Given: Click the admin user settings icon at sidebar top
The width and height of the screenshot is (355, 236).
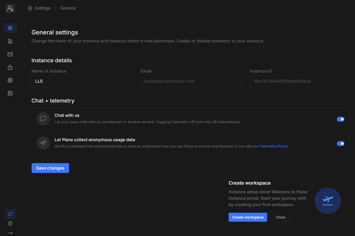Looking at the screenshot, I should coord(10,8).
